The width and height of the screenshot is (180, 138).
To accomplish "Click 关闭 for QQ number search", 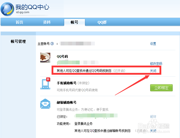I will pos(153,71).
